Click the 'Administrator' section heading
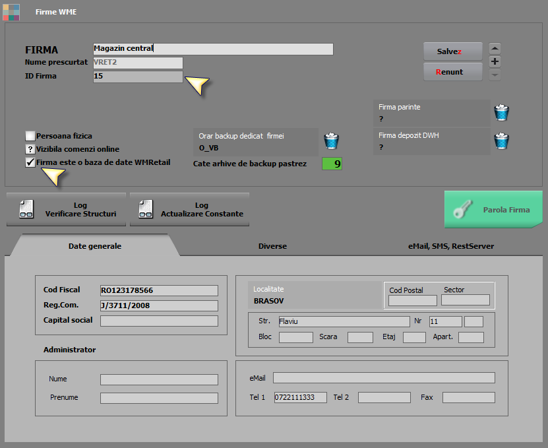This screenshot has width=548, height=448. click(x=69, y=350)
